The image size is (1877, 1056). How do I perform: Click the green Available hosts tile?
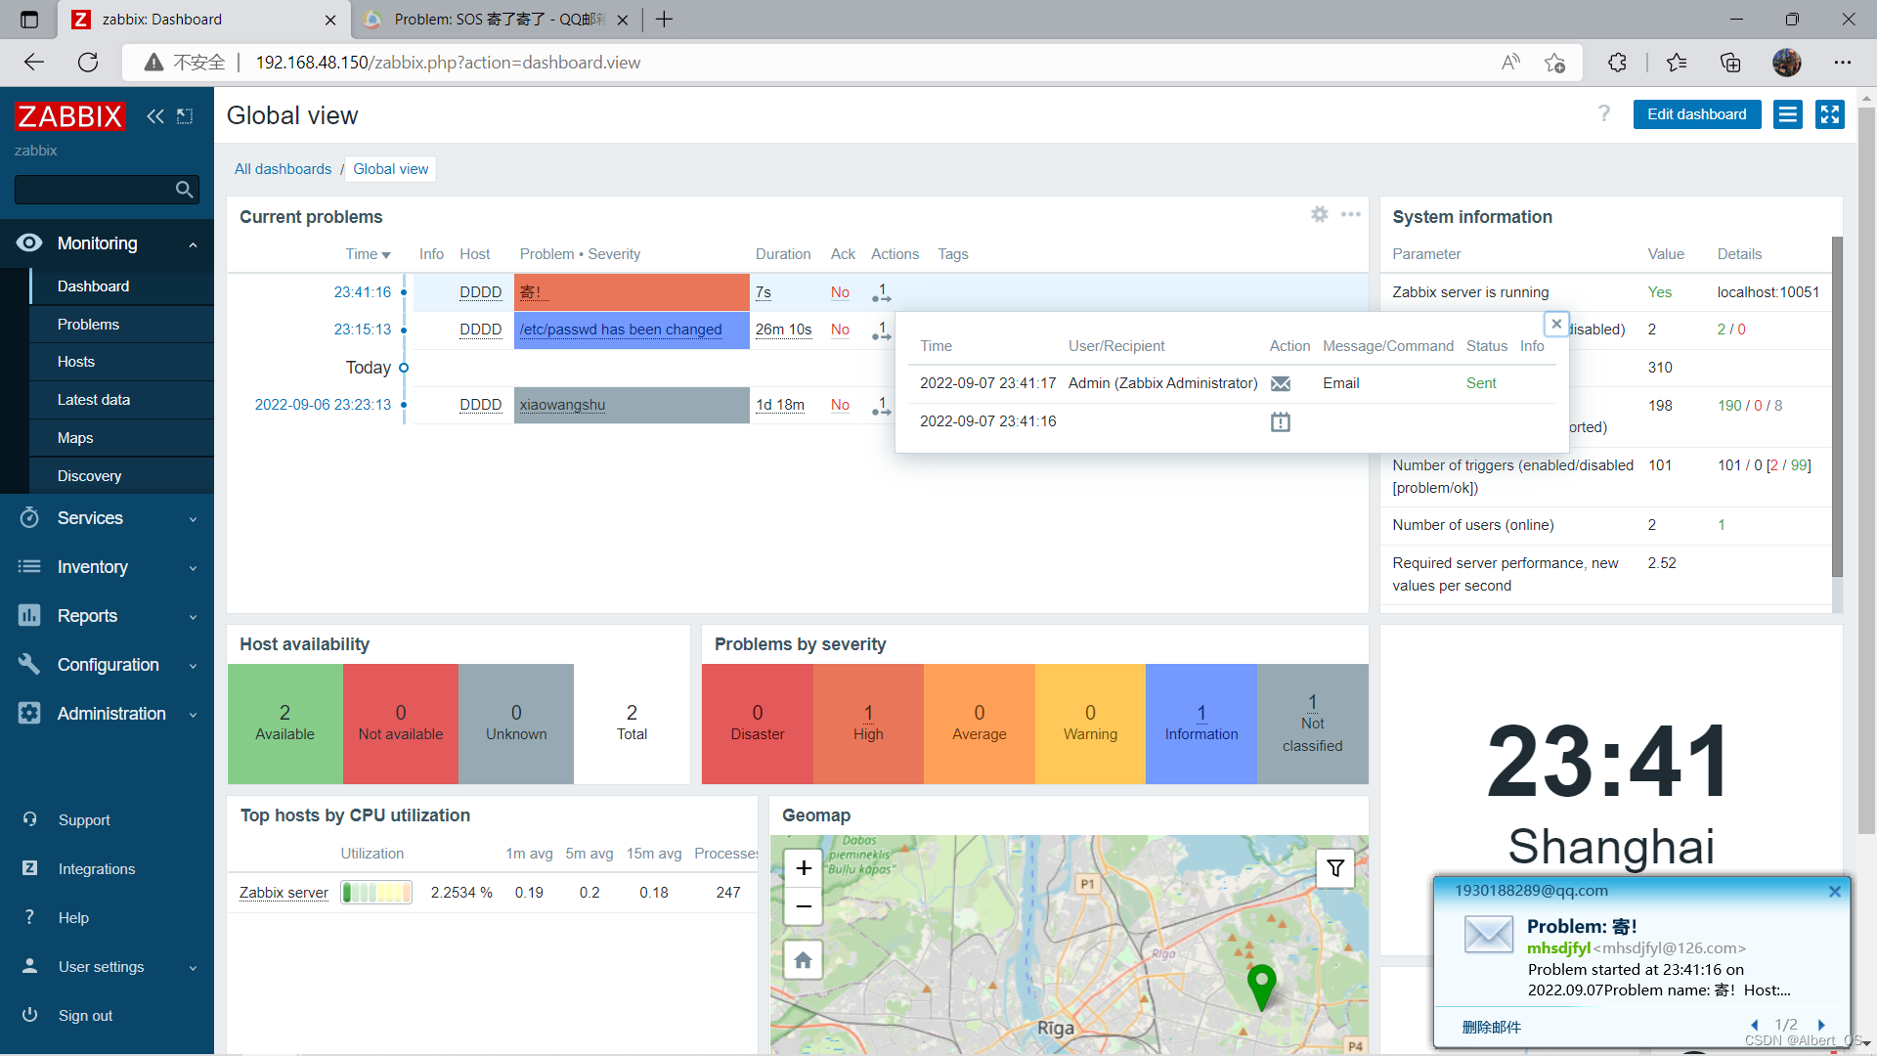tap(284, 724)
